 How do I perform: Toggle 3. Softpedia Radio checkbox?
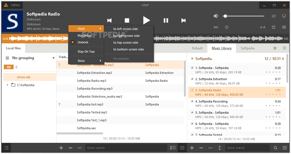tap(192, 90)
